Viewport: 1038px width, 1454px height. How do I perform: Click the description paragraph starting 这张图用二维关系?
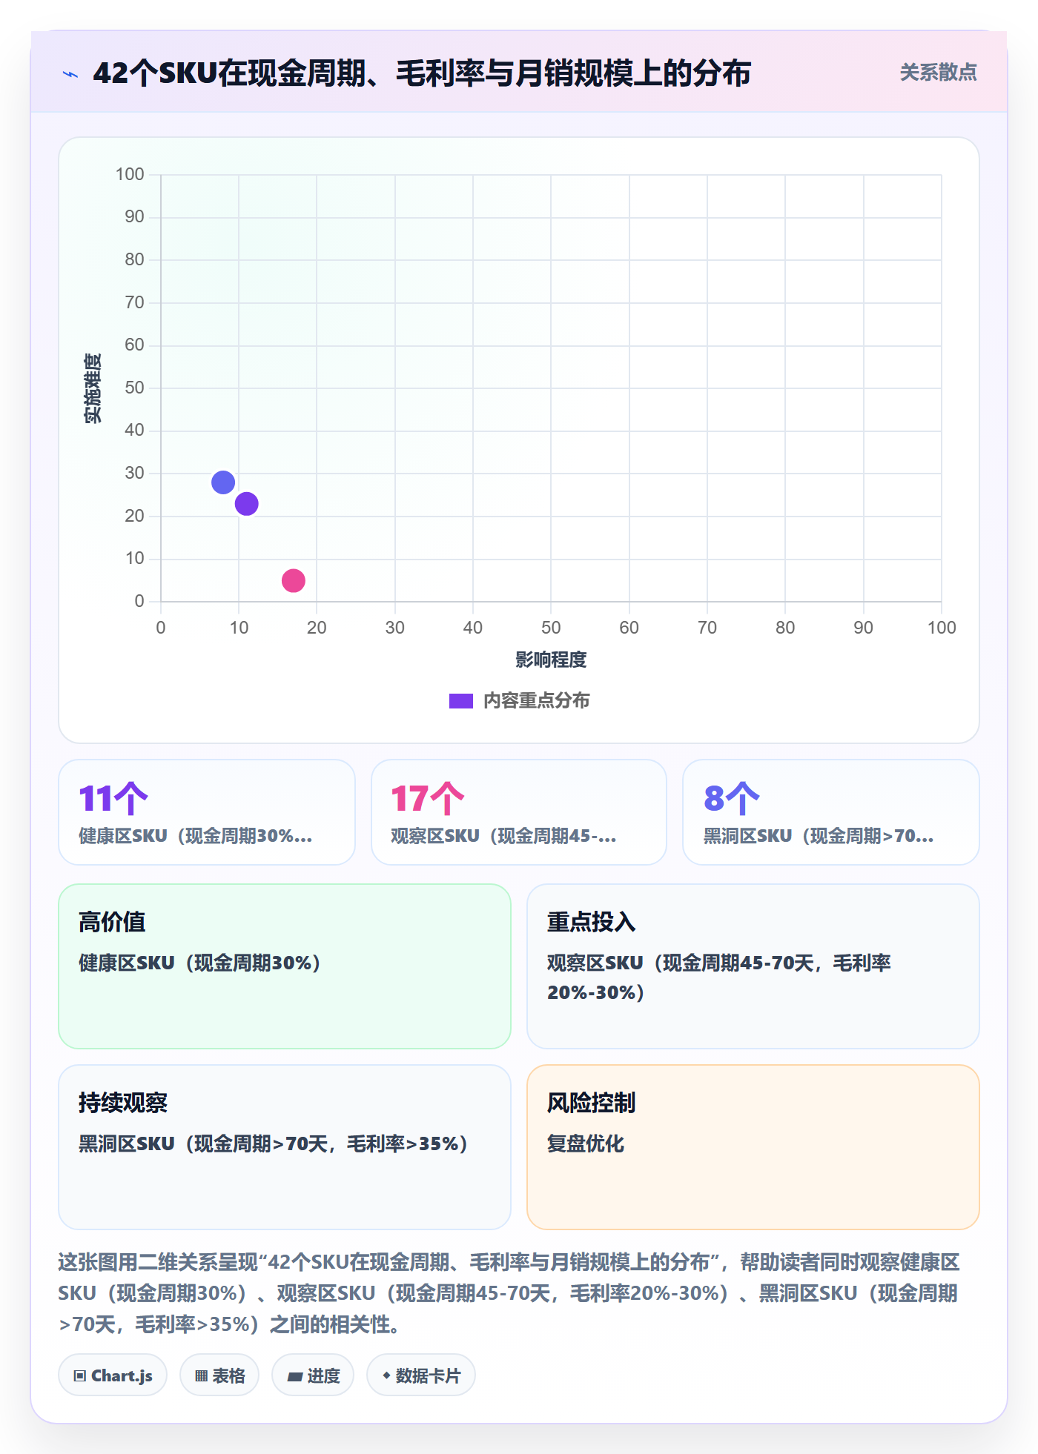[x=509, y=1293]
